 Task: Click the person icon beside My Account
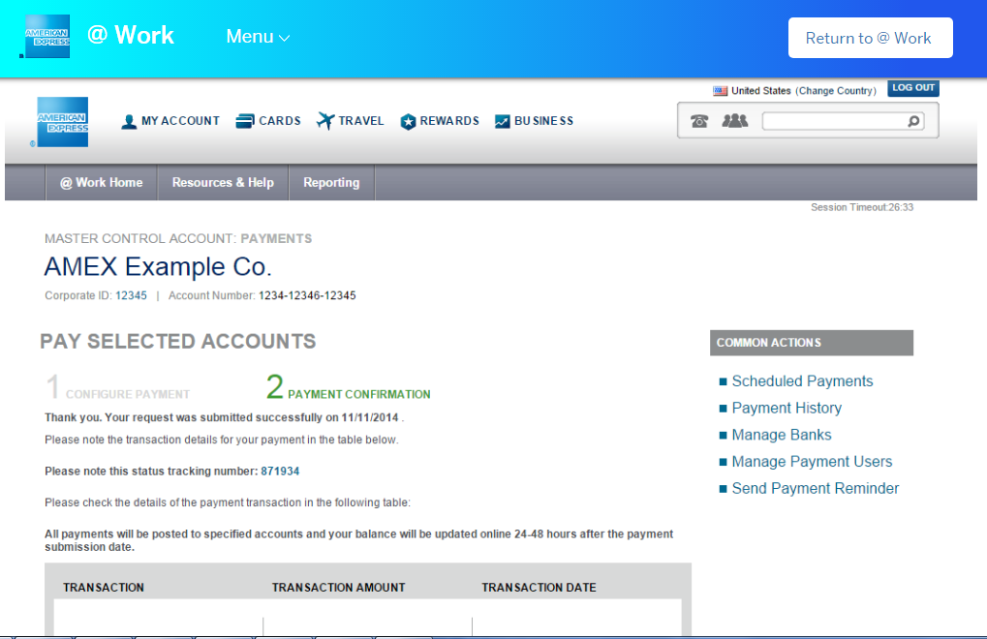129,121
